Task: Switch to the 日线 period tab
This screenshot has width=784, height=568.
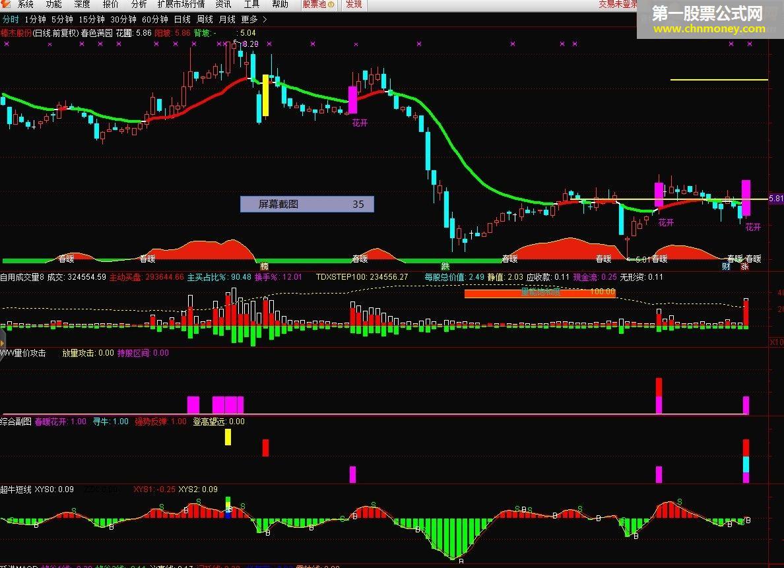Action: (182, 20)
